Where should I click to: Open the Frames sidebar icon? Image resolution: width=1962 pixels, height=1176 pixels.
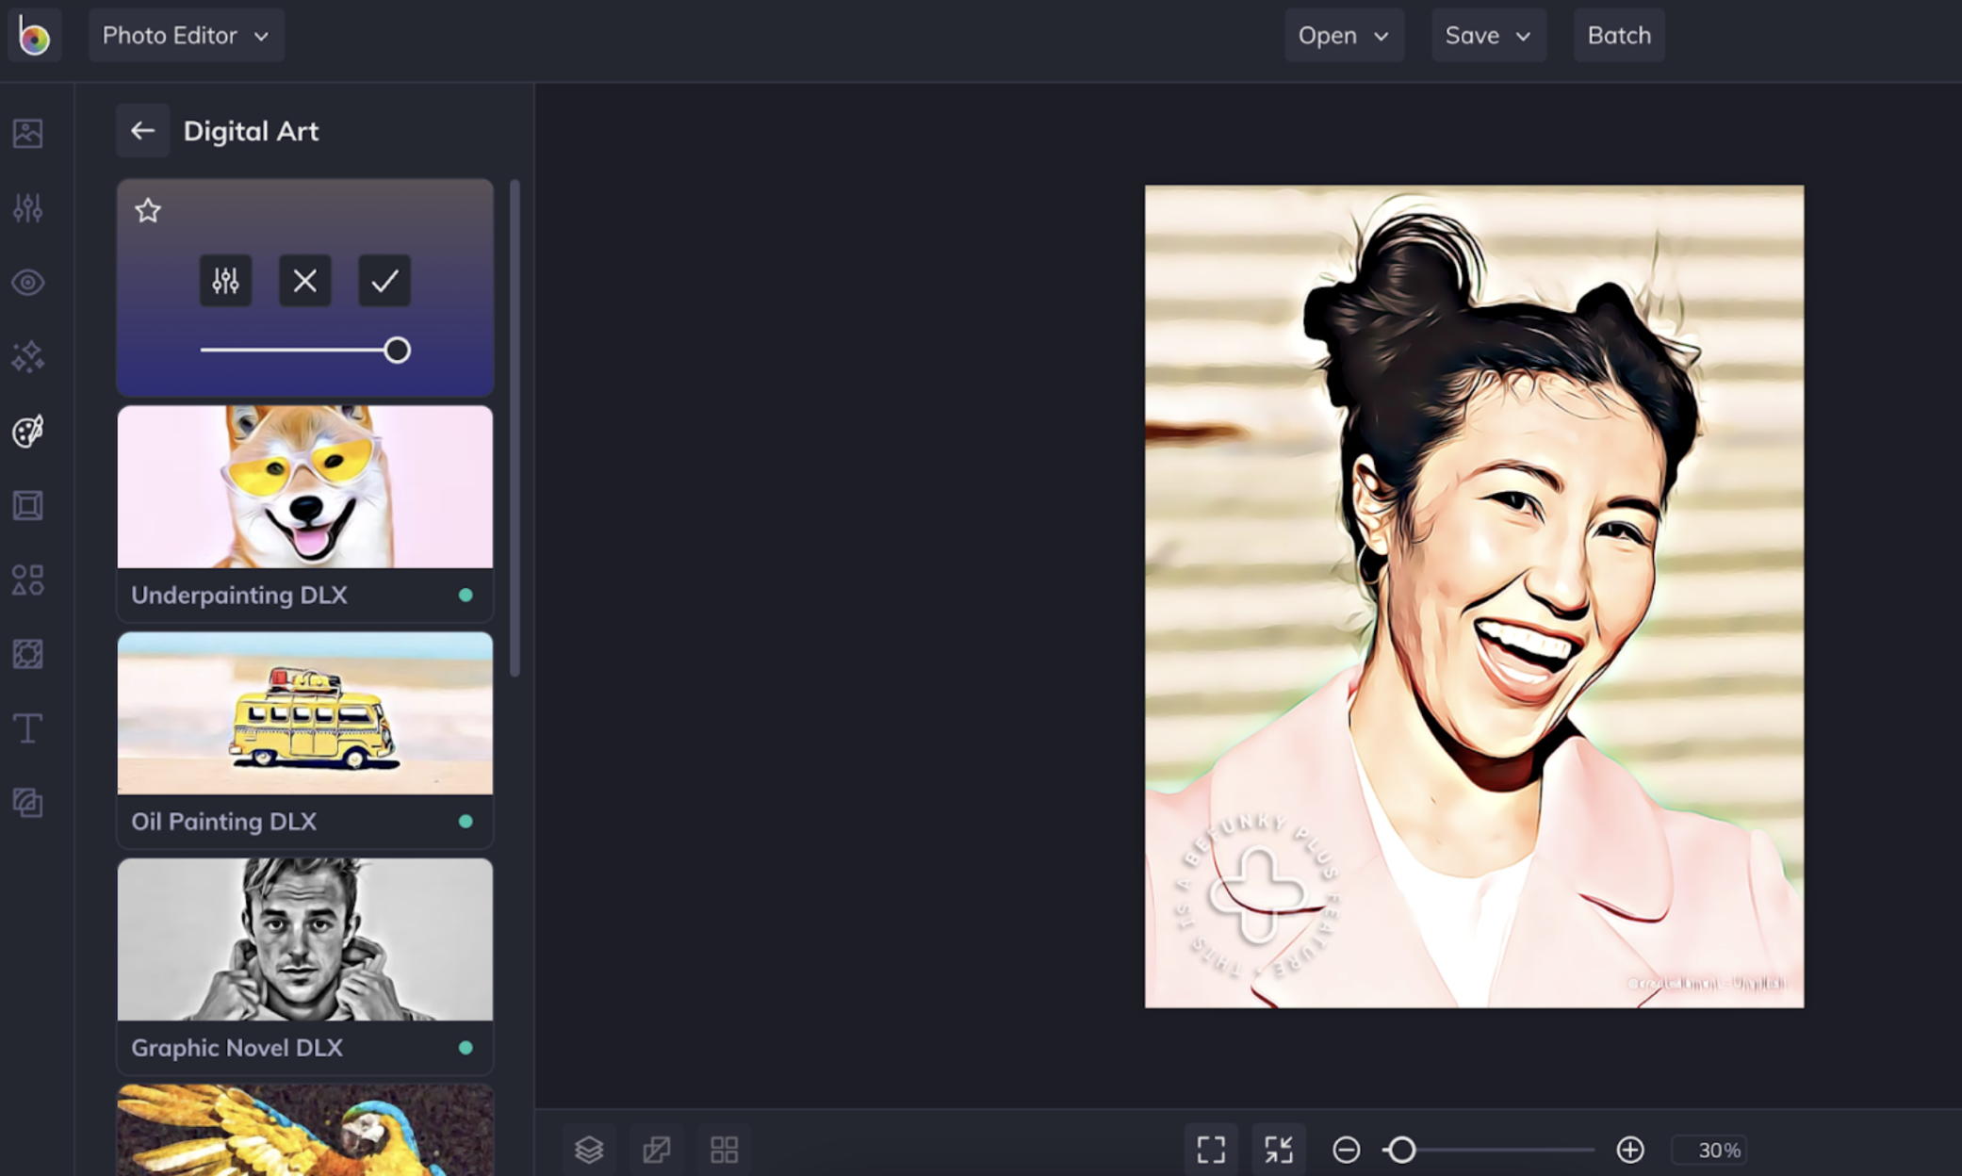[x=27, y=505]
